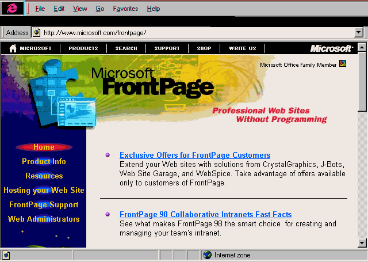Click purple bullet beside Exclusive Offers
This screenshot has height=262, width=368.
tap(108, 155)
